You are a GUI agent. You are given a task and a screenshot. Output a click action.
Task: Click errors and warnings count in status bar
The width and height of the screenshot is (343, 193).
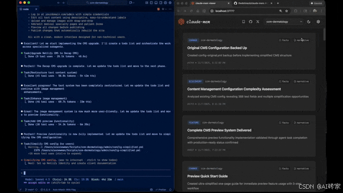point(45,190)
